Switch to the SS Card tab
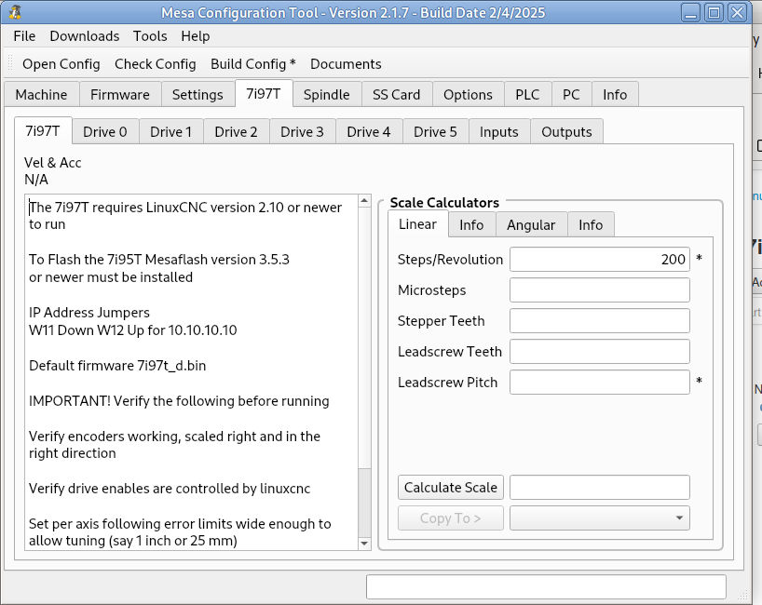Viewport: 762px width, 605px height. (397, 94)
